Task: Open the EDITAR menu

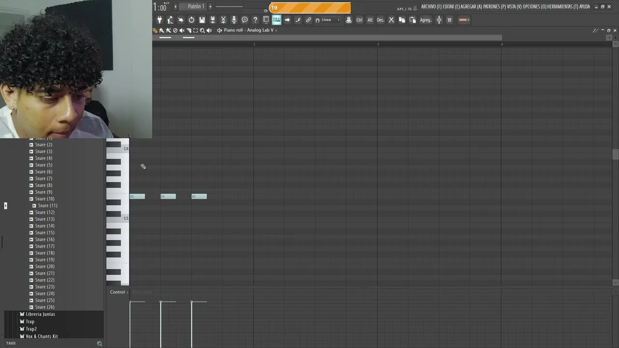Action: click(x=452, y=7)
